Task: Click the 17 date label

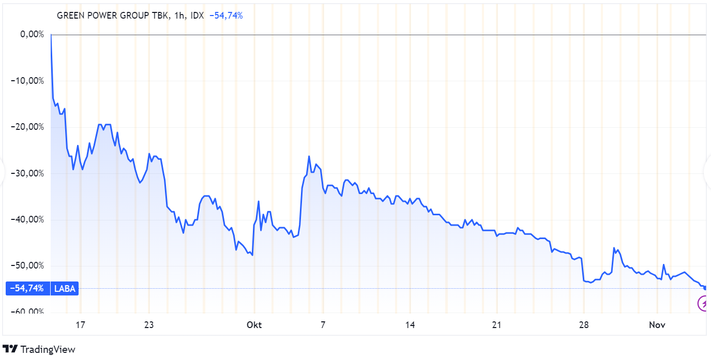Action: coord(80,325)
